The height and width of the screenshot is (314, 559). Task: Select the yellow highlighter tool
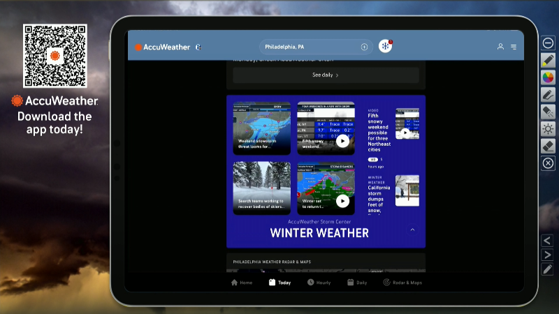pos(548,60)
